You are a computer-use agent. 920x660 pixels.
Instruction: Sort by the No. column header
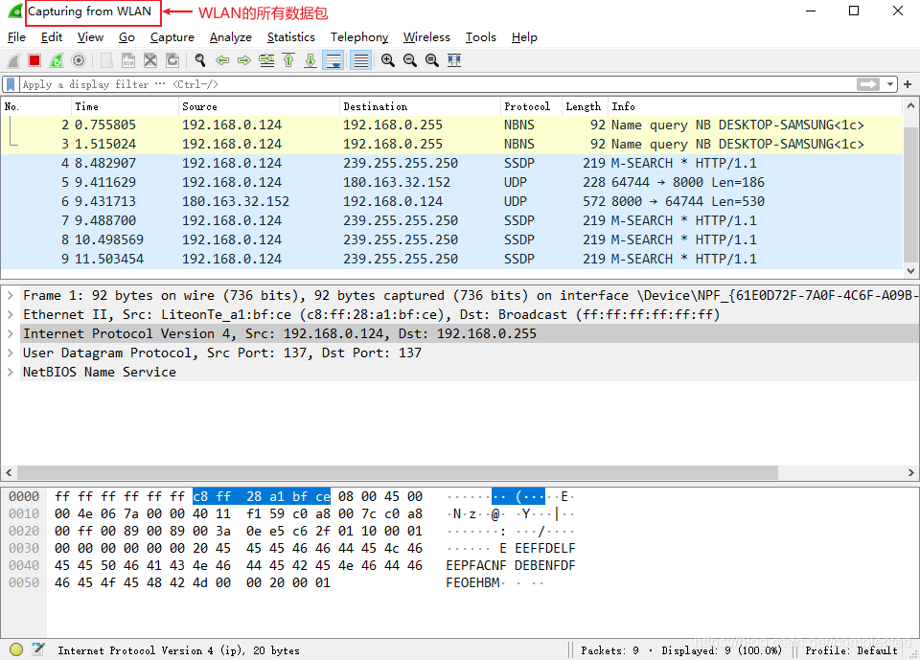[x=35, y=106]
